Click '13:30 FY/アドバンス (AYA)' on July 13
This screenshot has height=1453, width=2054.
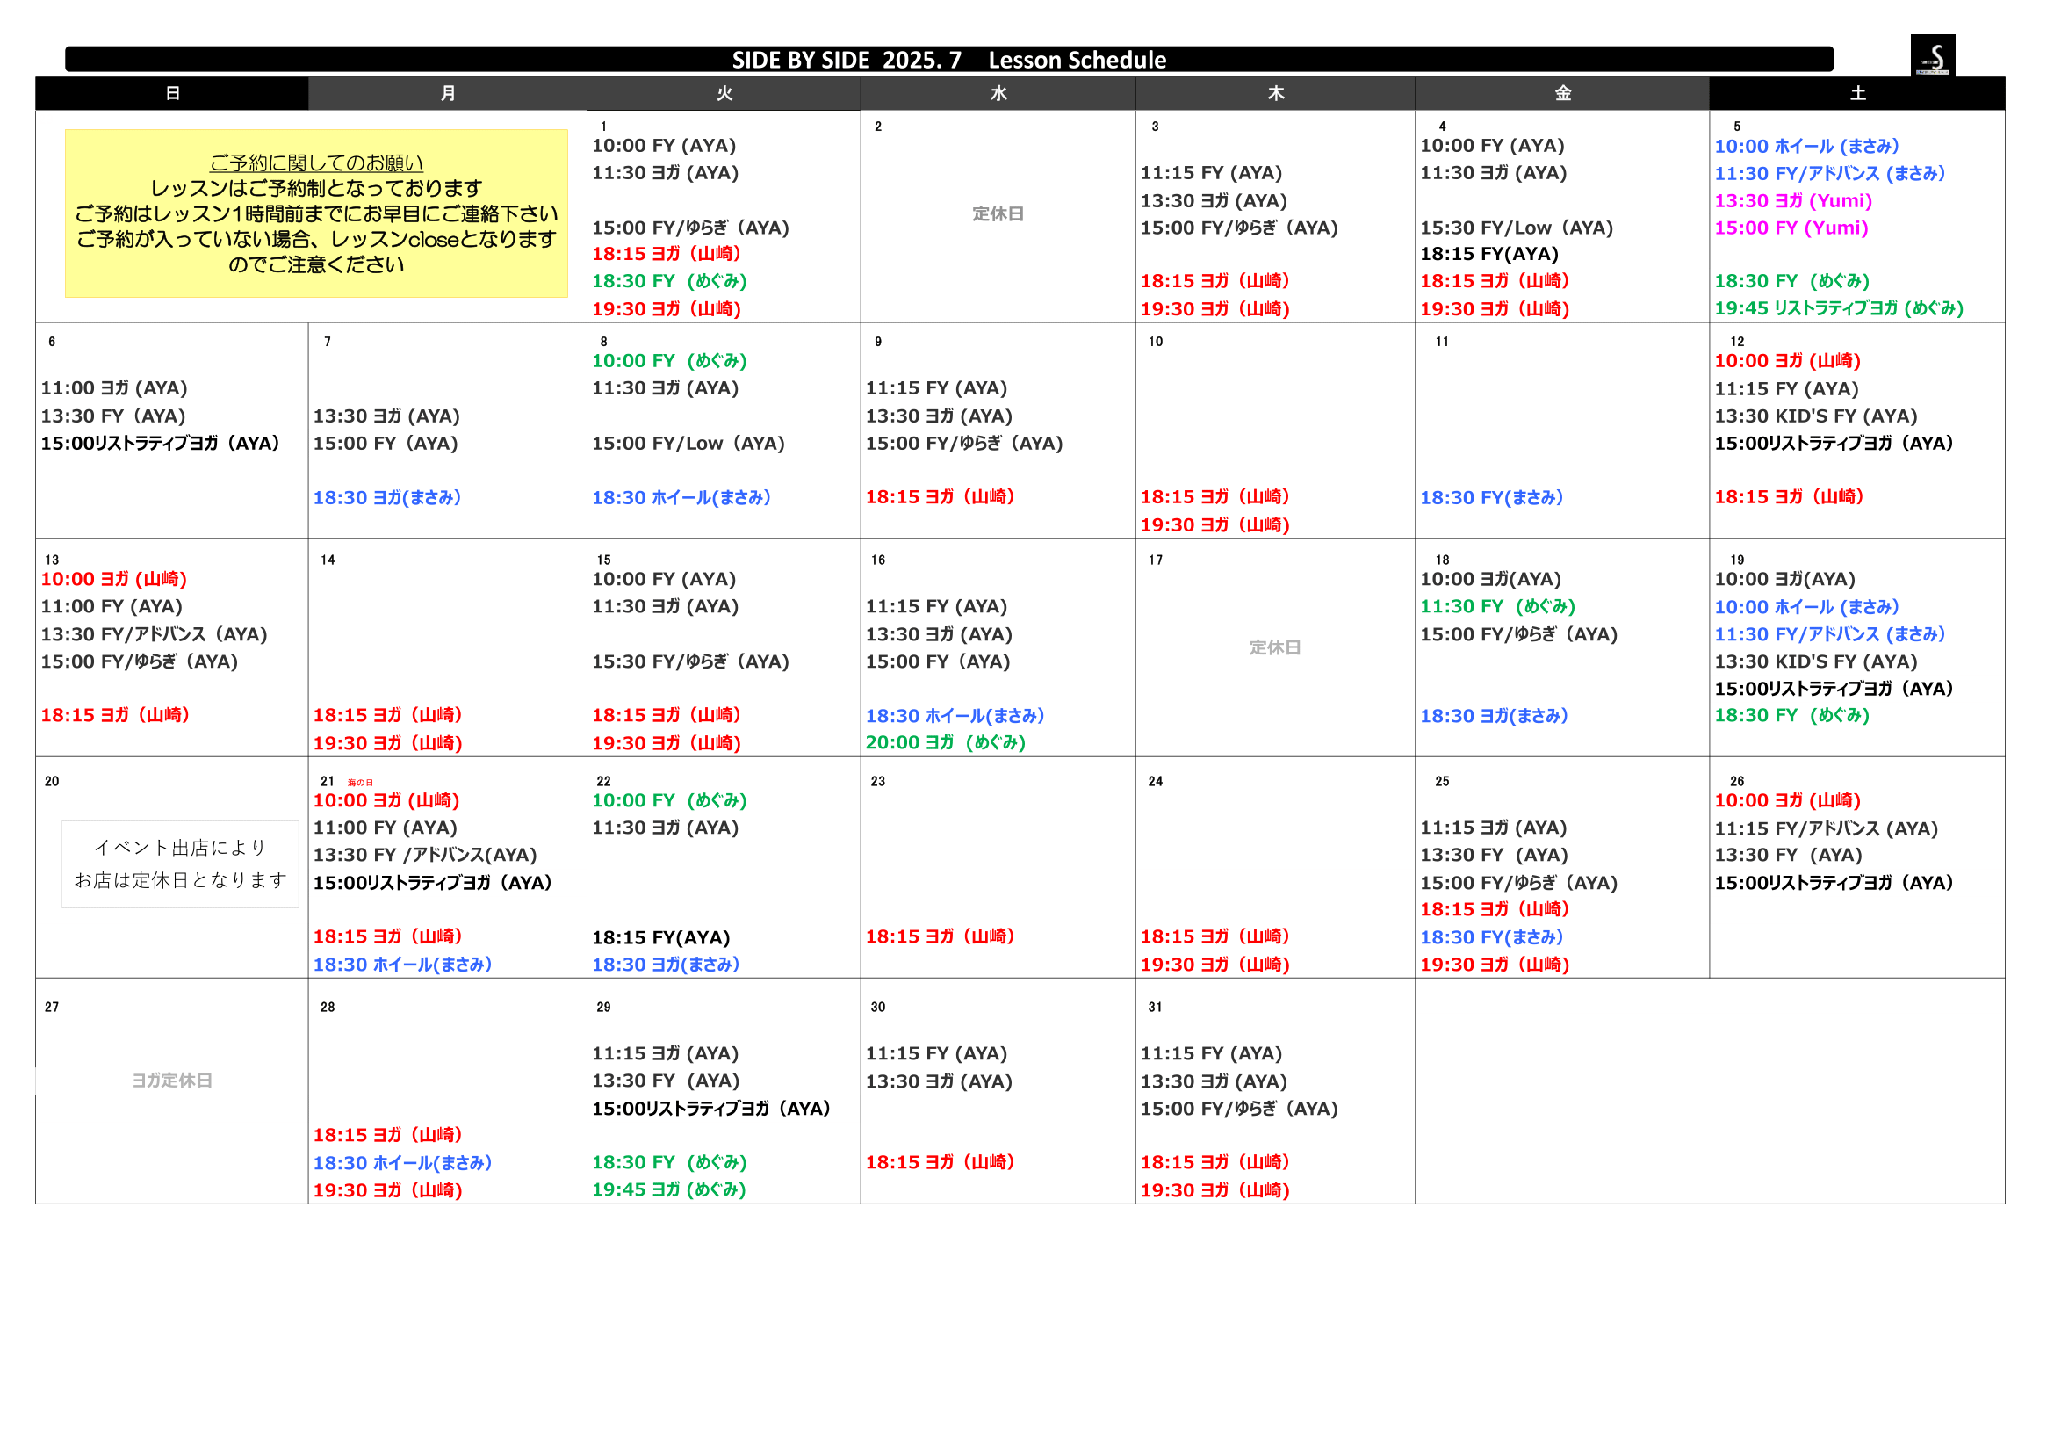pos(154,634)
